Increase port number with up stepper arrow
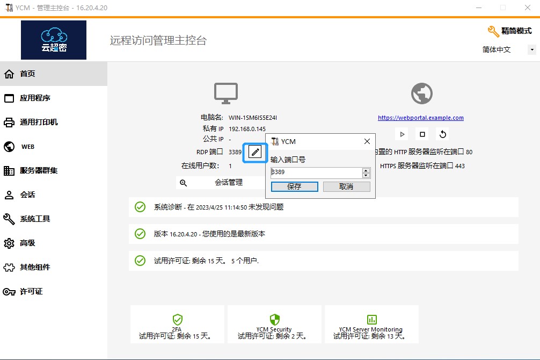Screen dimensions: 540x360 coord(366,170)
